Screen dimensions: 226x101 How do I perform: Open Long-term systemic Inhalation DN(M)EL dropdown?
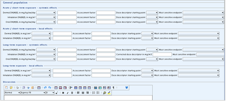click(46, 54)
